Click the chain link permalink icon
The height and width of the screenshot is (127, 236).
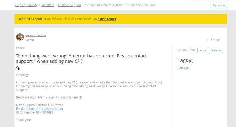(x=18, y=68)
